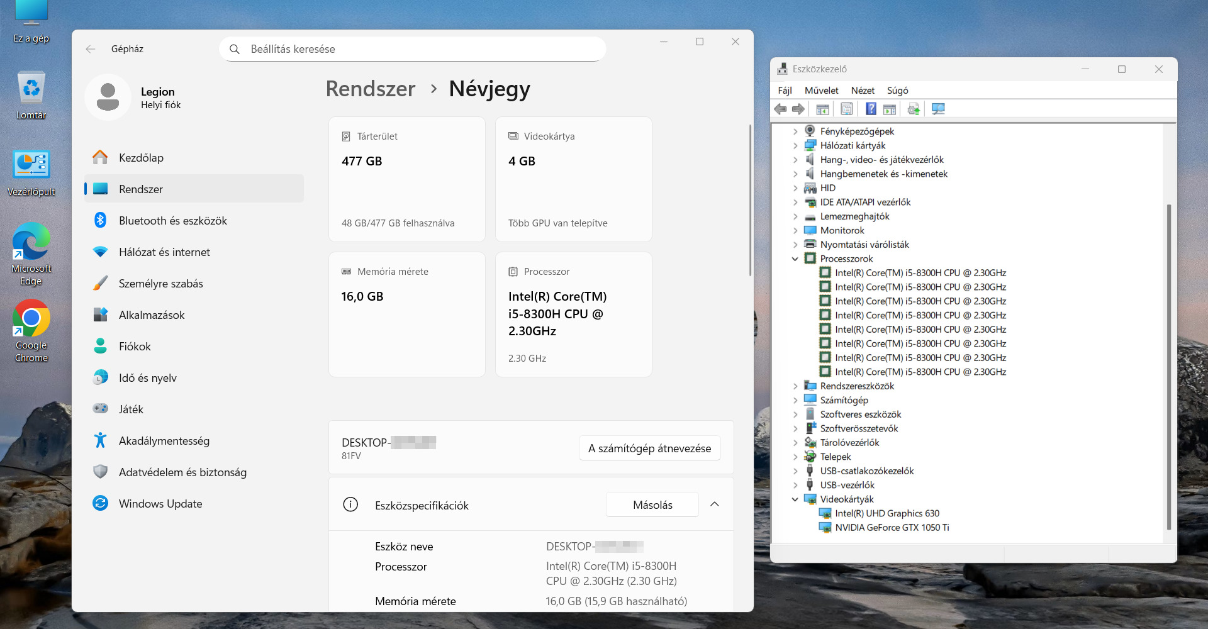This screenshot has width=1208, height=629.
Task: Expand the USB-vezérlők tree node
Action: pyautogui.click(x=795, y=486)
